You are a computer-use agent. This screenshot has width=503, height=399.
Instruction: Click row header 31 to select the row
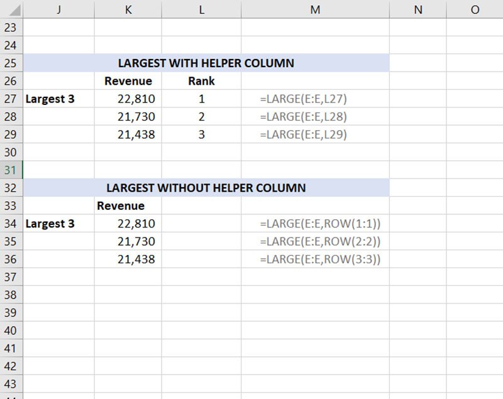click(11, 170)
